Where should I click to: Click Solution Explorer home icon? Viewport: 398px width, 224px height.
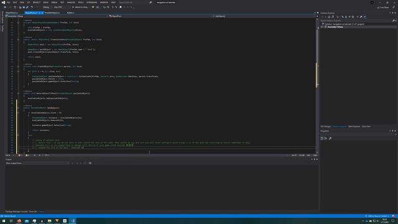pyautogui.click(x=329, y=17)
